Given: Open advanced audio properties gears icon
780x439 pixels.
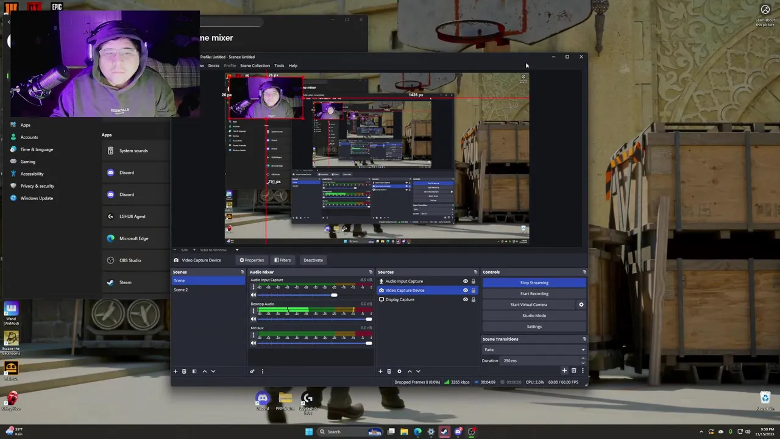Looking at the screenshot, I should tap(252, 371).
